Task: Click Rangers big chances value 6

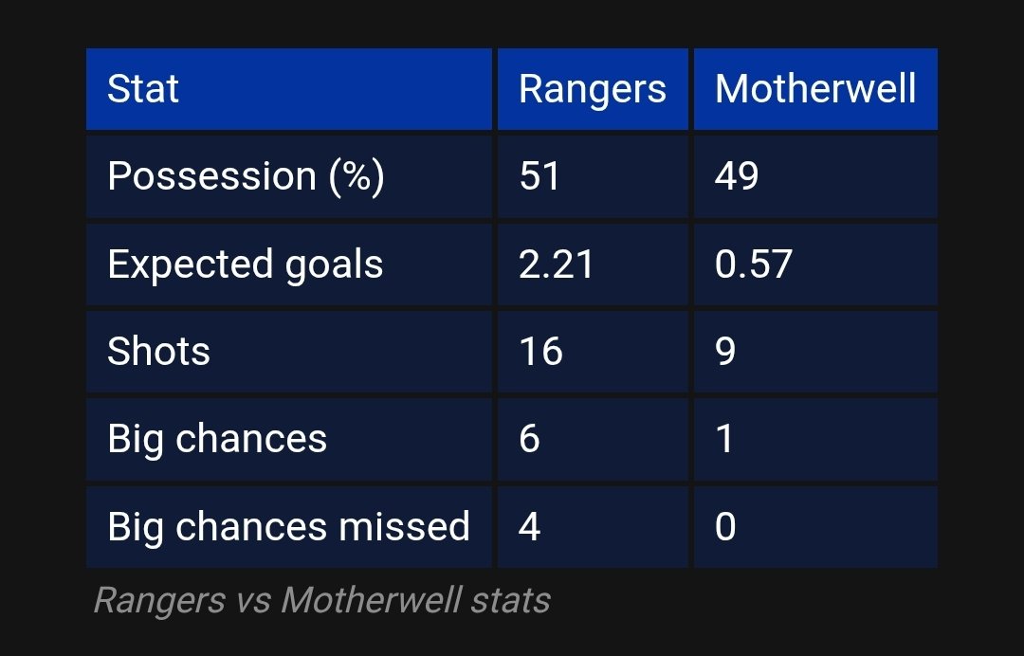Action: click(x=530, y=439)
